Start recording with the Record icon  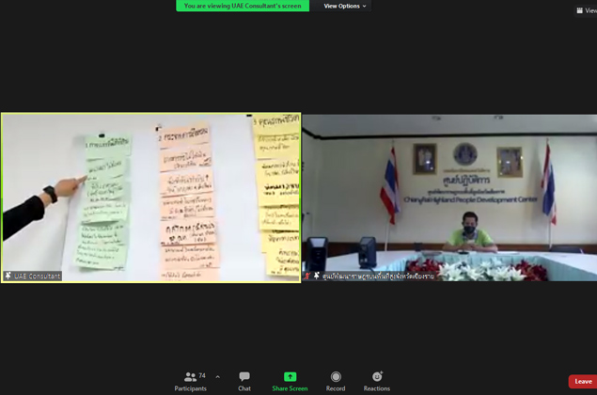(336, 376)
